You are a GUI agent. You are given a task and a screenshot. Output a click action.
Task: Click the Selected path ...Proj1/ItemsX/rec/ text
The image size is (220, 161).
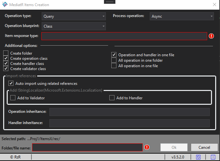[x=31, y=139]
